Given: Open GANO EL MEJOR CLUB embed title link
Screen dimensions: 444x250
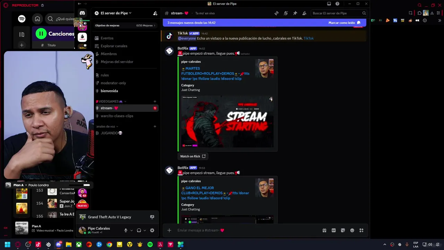Looking at the screenshot, I should pos(215,193).
